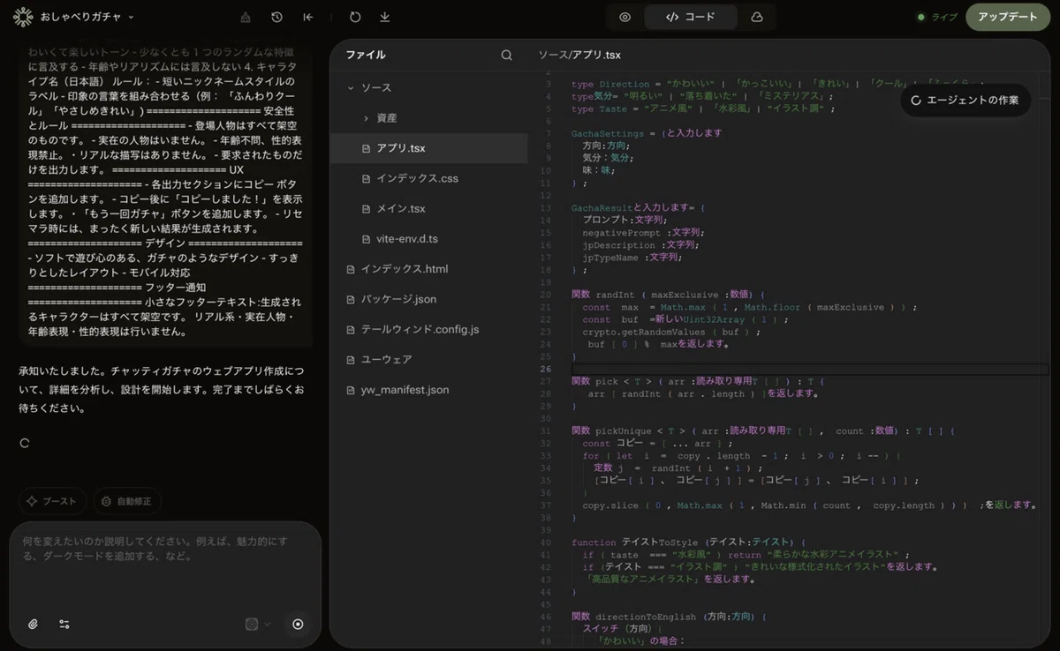The image size is (1060, 651).
Task: Attach a file with paperclip icon
Action: tap(33, 624)
